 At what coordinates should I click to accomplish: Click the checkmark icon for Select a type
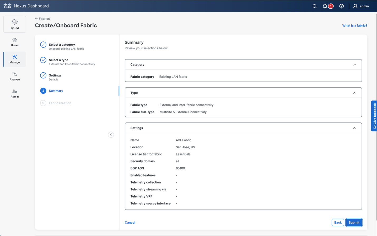(43, 60)
